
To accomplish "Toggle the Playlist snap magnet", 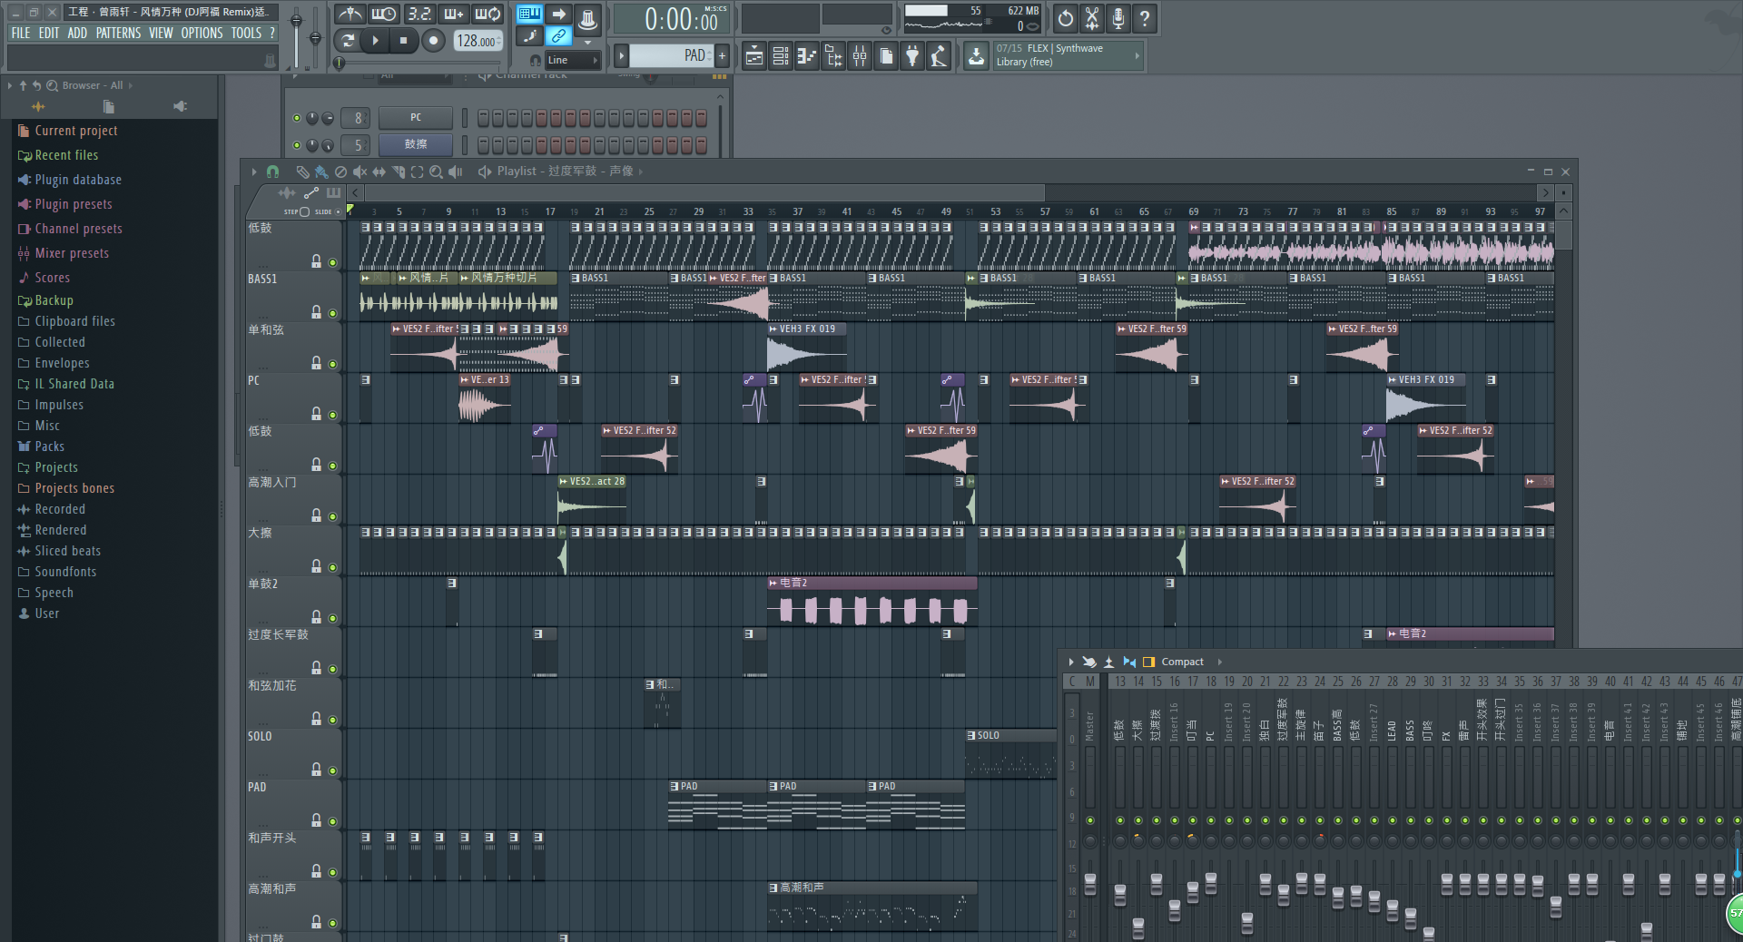I will tap(272, 172).
